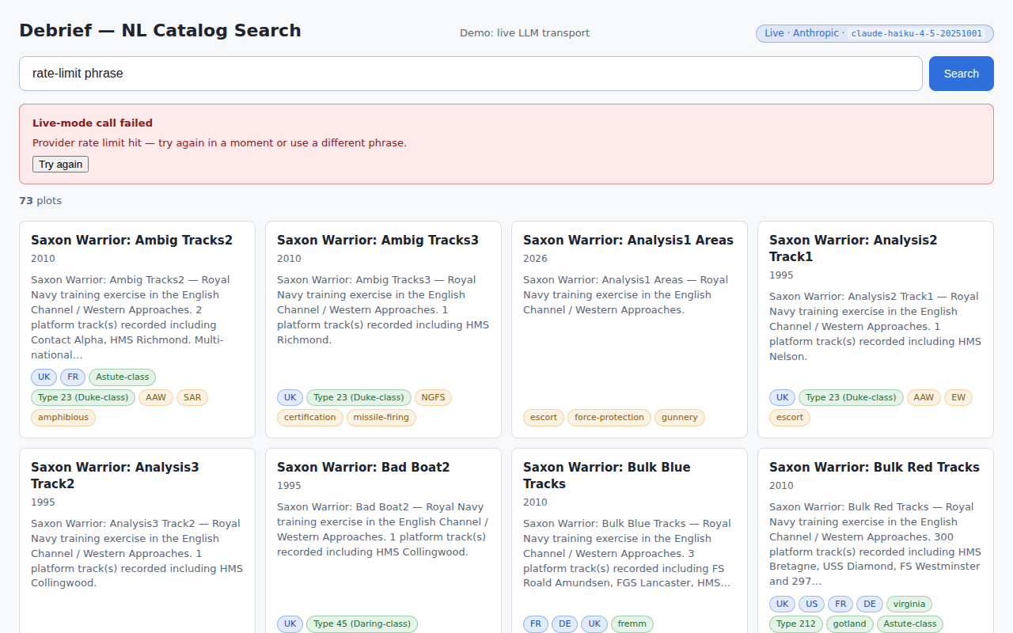Click the Search button
This screenshot has height=633, width=1013.
pyautogui.click(x=961, y=74)
